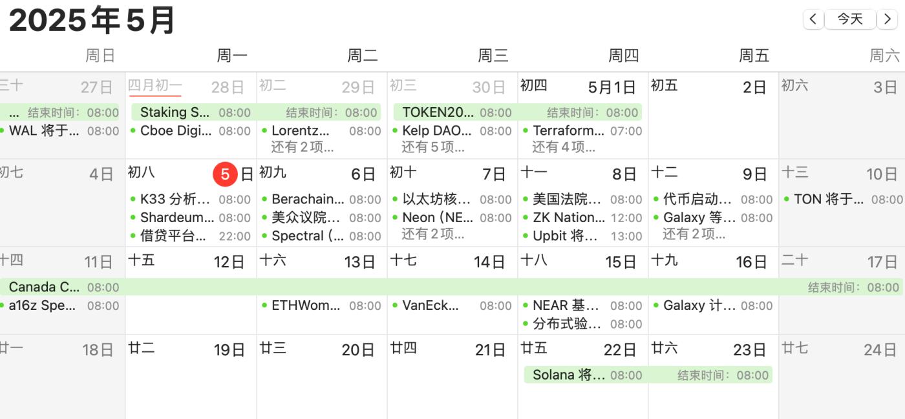Viewport: 905px width, 419px height.
Task: Expand 还有 2 项 on April 29
Action: pyautogui.click(x=303, y=147)
